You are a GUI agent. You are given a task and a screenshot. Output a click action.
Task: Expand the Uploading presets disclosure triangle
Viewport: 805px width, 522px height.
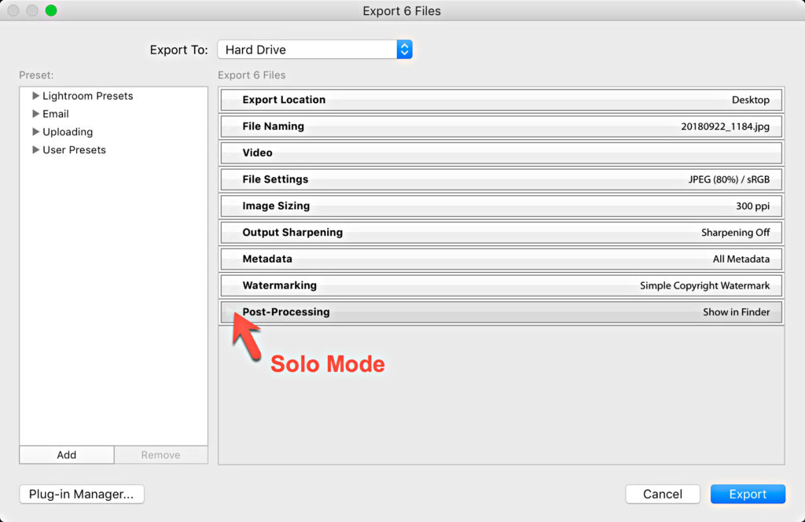[x=35, y=131]
